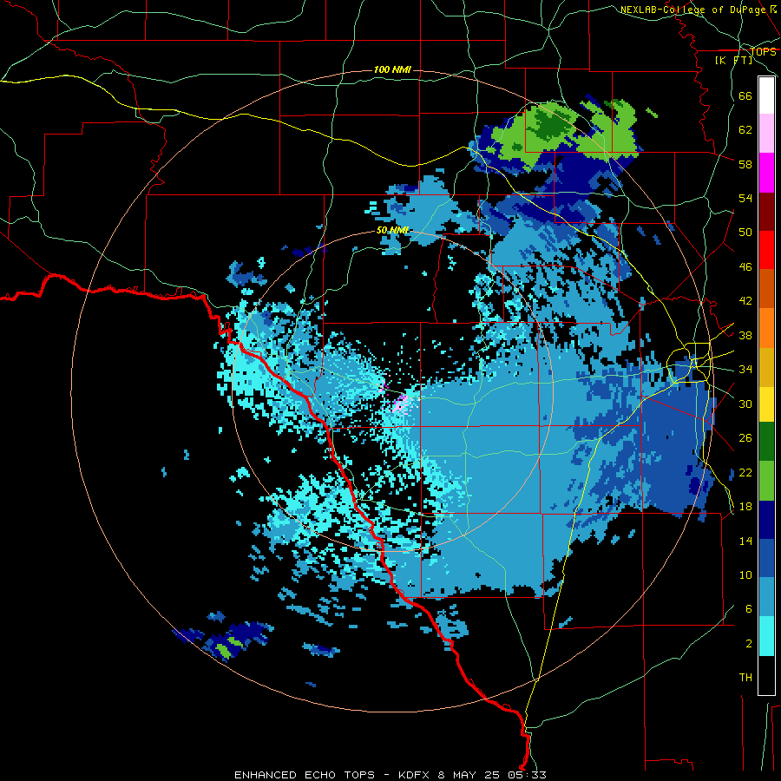
Task: Select the 34 scale label
Action: point(745,370)
